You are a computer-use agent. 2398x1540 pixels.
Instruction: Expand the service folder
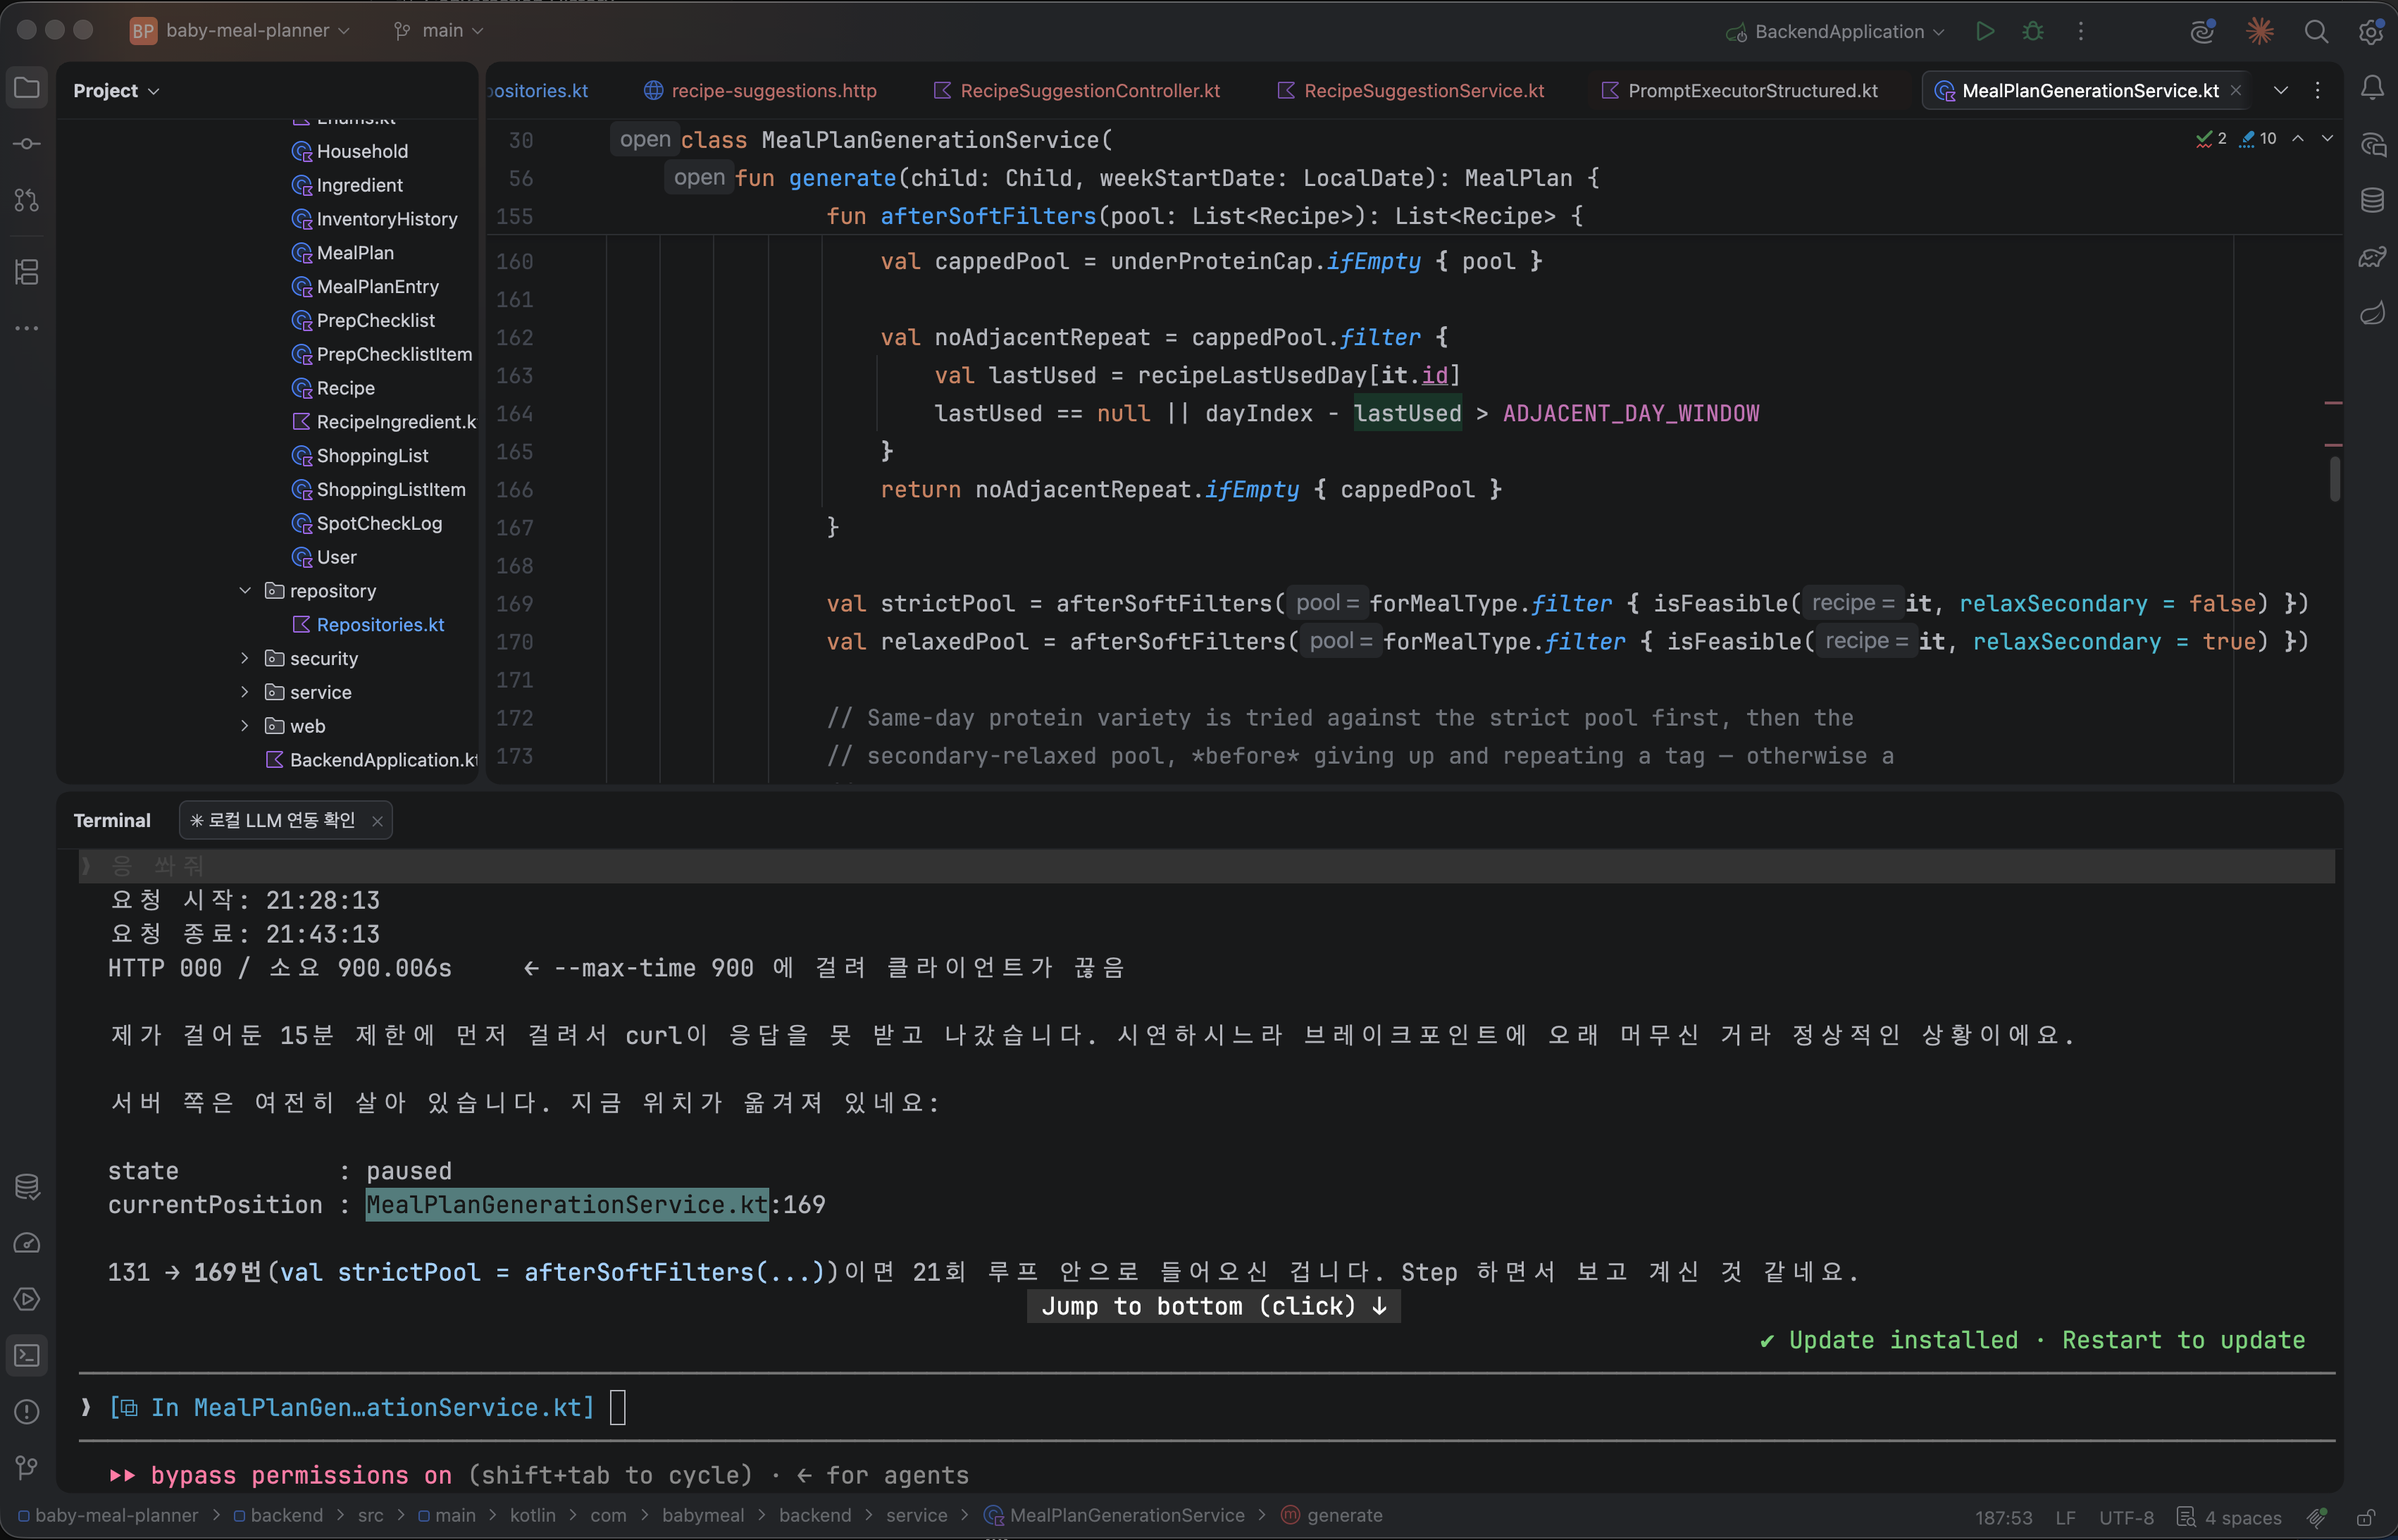click(x=245, y=692)
